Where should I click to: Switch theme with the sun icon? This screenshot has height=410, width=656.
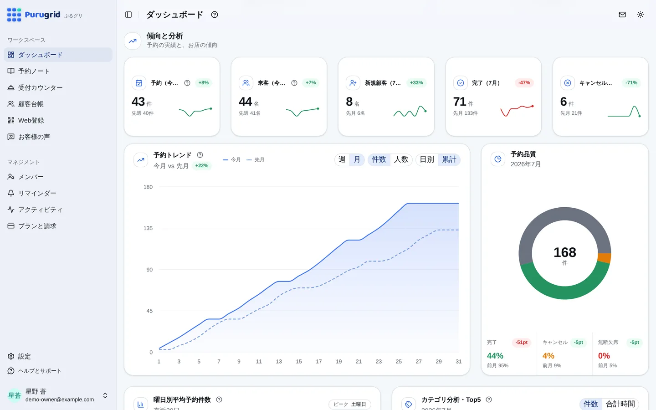point(641,15)
